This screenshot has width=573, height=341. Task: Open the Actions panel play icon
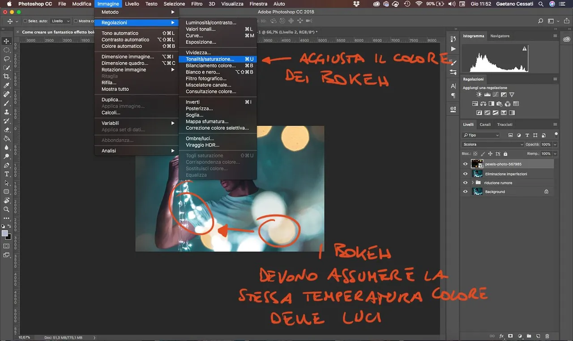453,49
